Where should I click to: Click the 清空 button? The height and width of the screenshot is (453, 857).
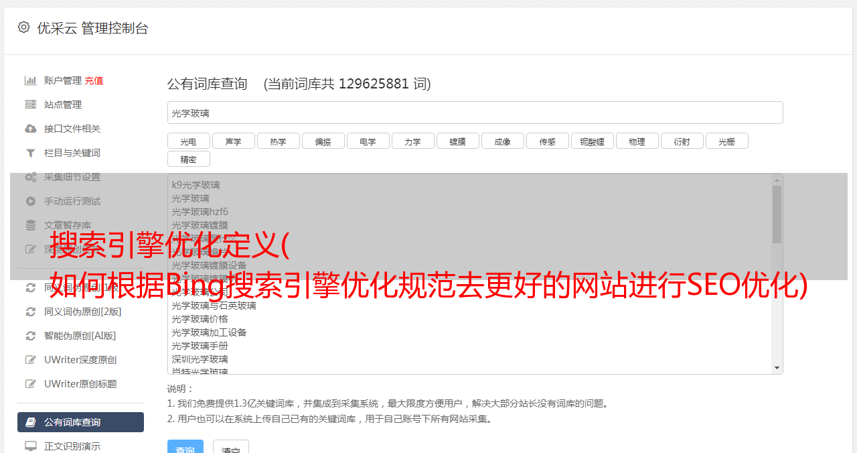pyautogui.click(x=231, y=448)
